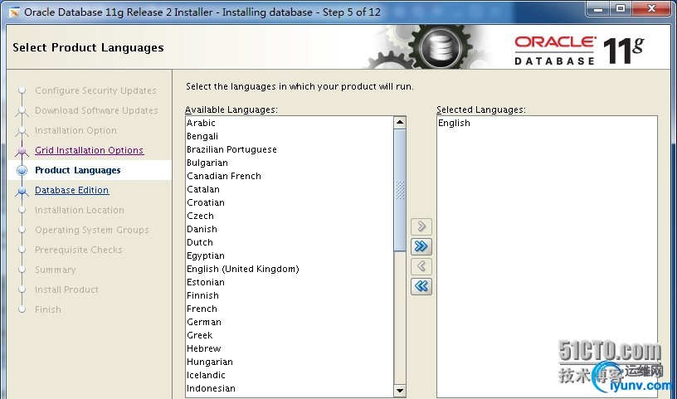The image size is (677, 399).
Task: Choose Hungarian in the list
Action: (x=290, y=362)
